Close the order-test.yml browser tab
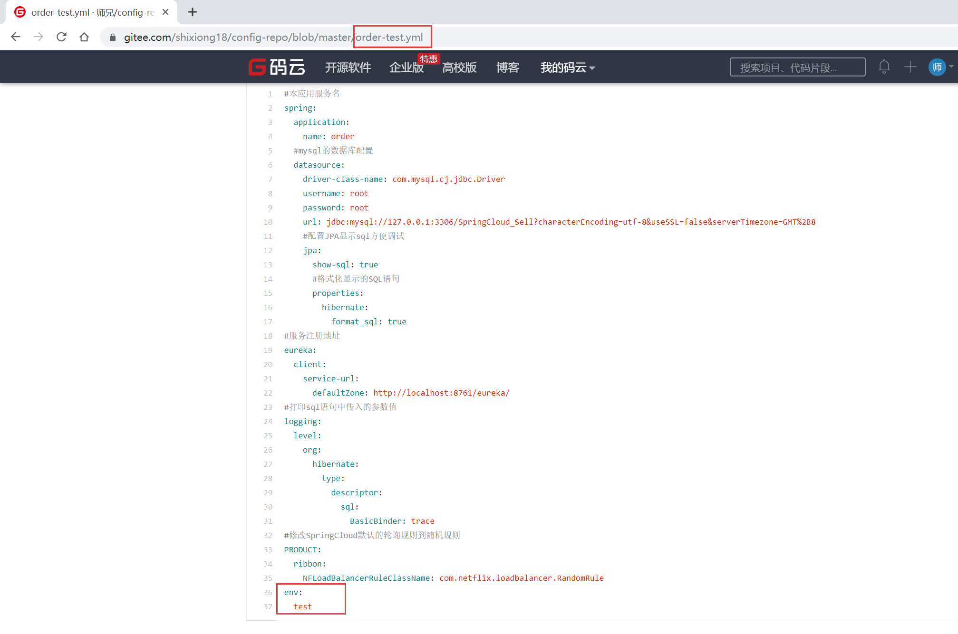958x634 pixels. [165, 12]
